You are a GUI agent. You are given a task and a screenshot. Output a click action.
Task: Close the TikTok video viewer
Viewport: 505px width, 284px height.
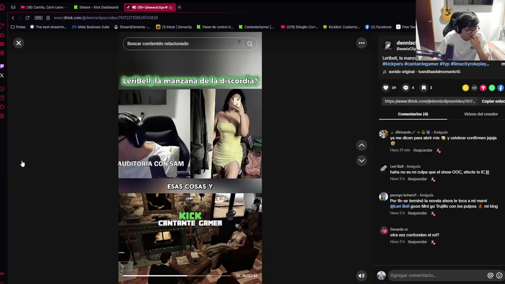tap(19, 43)
